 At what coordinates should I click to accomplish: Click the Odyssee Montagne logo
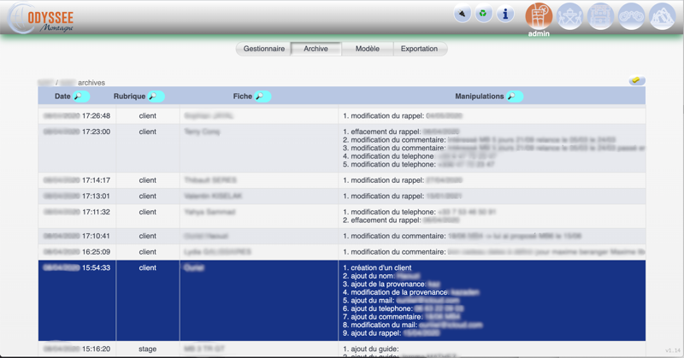tap(43, 19)
